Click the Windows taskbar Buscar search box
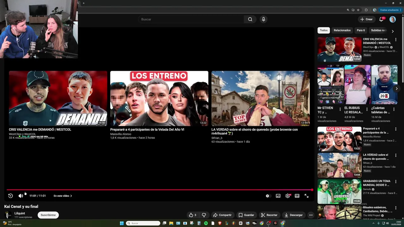Image resolution: width=404 pixels, height=227 pixels. tap(143, 223)
